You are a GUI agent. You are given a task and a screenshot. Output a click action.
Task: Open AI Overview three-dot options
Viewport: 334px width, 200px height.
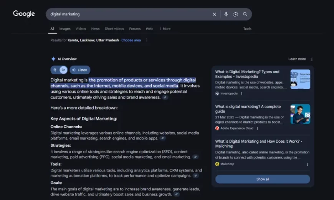(x=312, y=59)
